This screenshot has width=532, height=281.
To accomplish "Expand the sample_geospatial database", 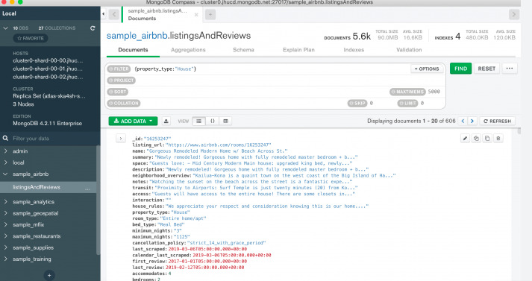I will pyautogui.click(x=5, y=213).
